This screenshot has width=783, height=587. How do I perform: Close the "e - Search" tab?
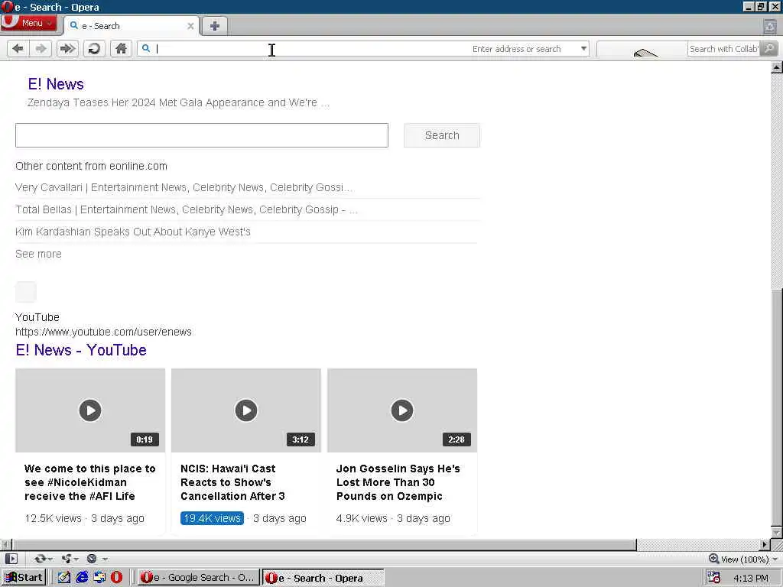(190, 26)
